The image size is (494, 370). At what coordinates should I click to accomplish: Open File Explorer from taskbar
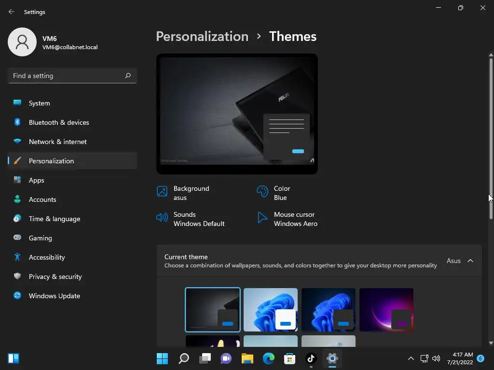(247, 358)
